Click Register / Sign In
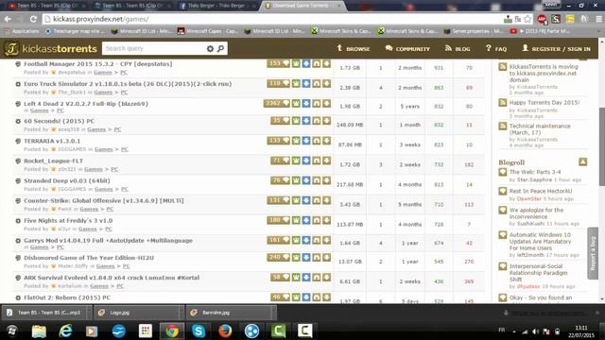 coord(556,48)
